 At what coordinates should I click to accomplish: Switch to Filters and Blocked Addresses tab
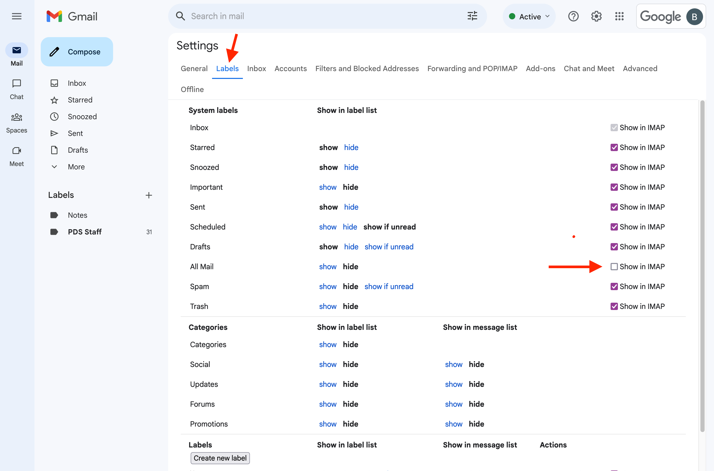click(367, 68)
